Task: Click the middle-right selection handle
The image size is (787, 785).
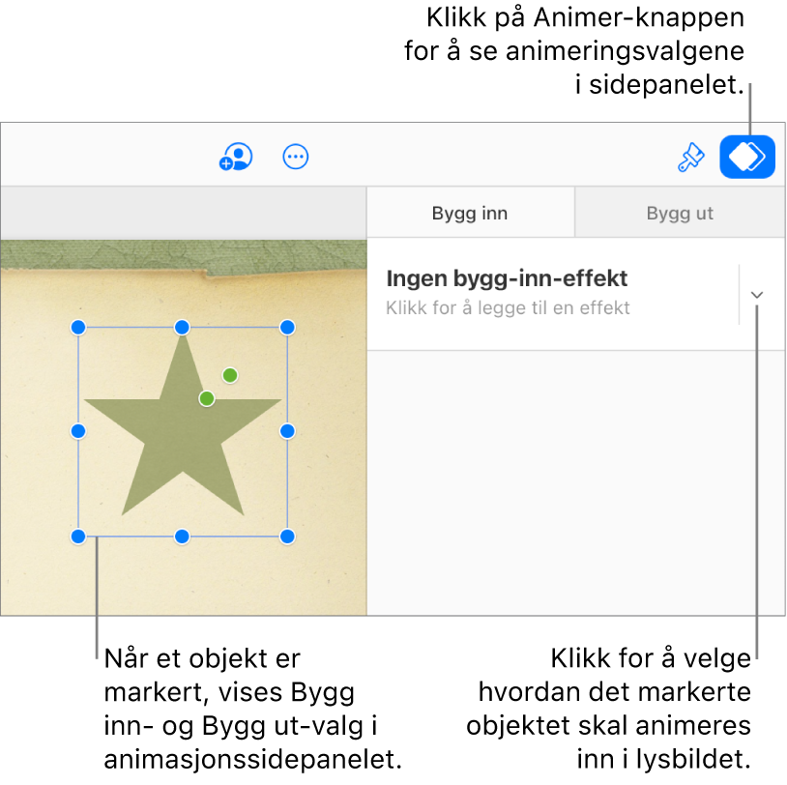Action: pyautogui.click(x=286, y=431)
